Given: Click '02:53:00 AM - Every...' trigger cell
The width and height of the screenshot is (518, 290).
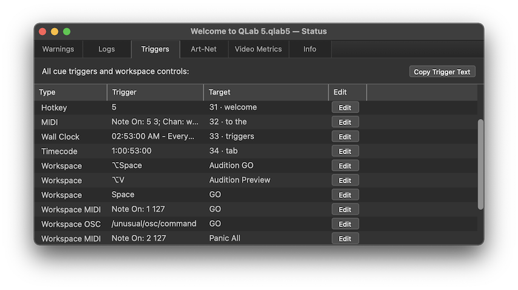Looking at the screenshot, I should [153, 137].
